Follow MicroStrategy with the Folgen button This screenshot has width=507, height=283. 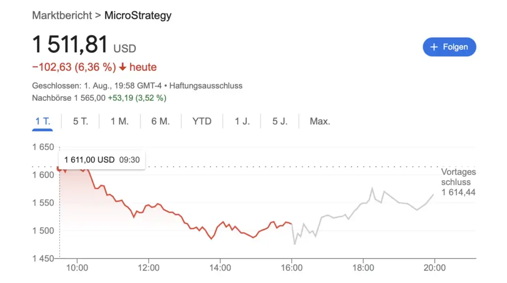[x=449, y=47]
